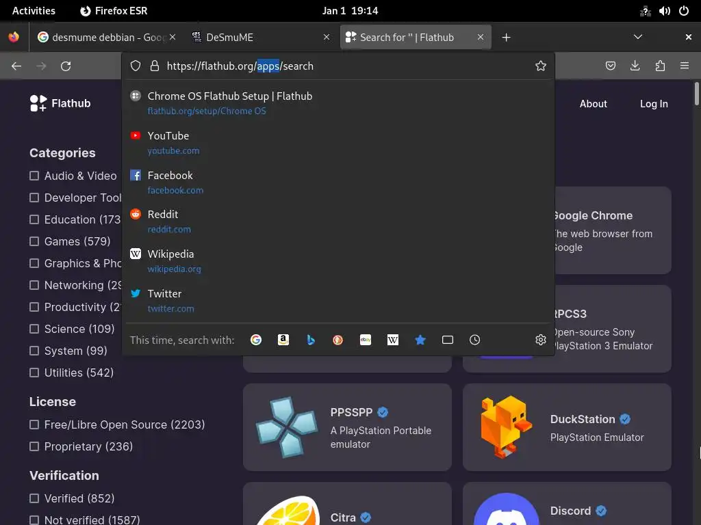Search bookmarks using the blue star icon

(420, 340)
